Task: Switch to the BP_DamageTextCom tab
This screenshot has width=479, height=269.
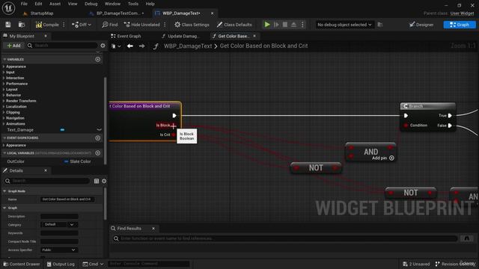Action: [117, 13]
